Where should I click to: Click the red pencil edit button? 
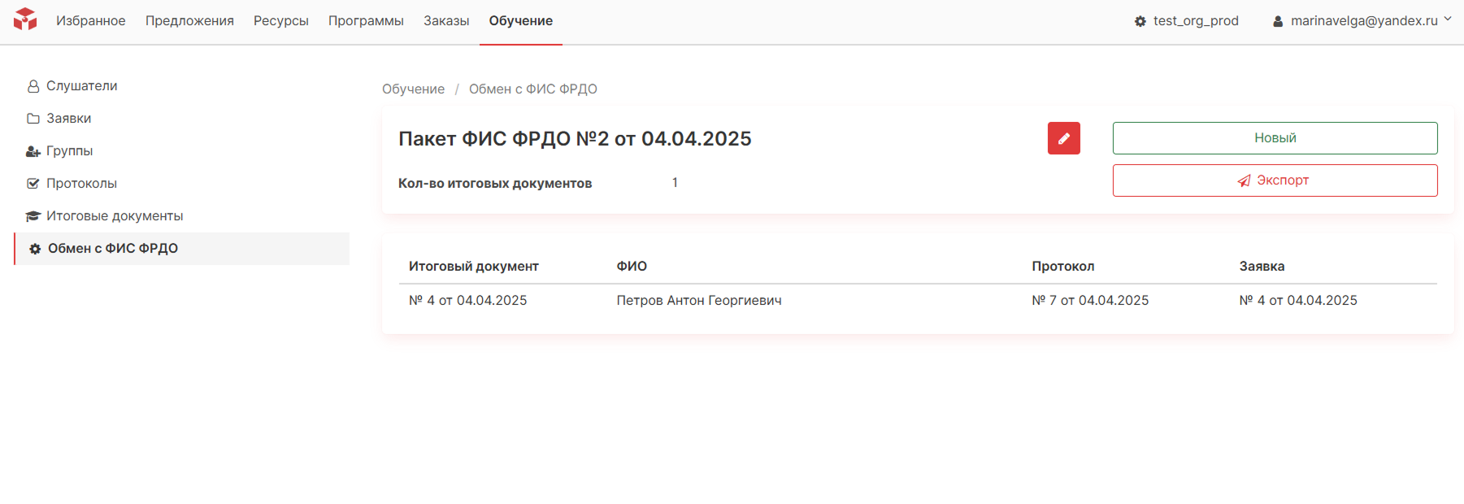pyautogui.click(x=1063, y=138)
